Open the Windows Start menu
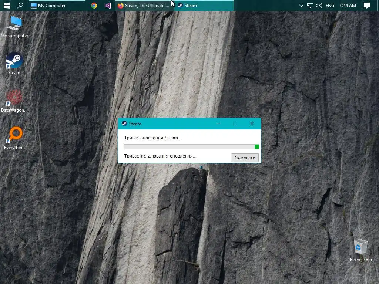This screenshot has height=284, width=379. [x=7, y=5]
